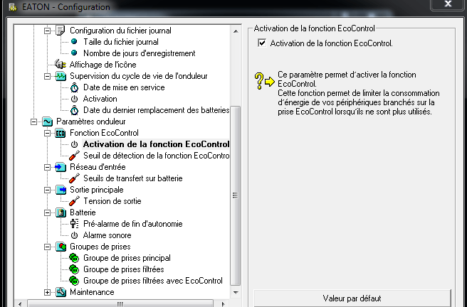Click the Valeur par défaut button

(352, 298)
